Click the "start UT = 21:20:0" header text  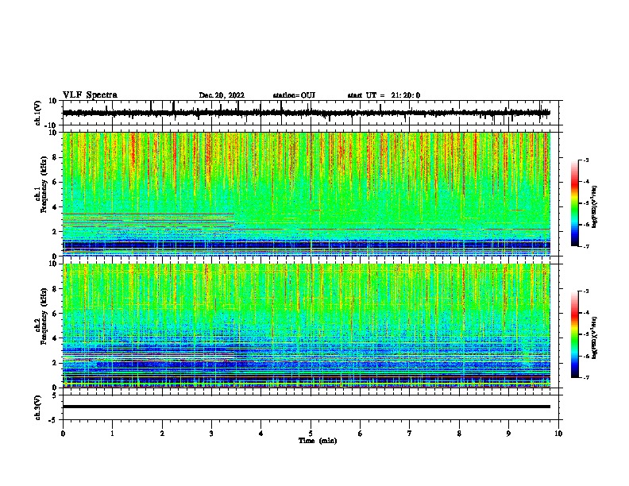point(384,95)
